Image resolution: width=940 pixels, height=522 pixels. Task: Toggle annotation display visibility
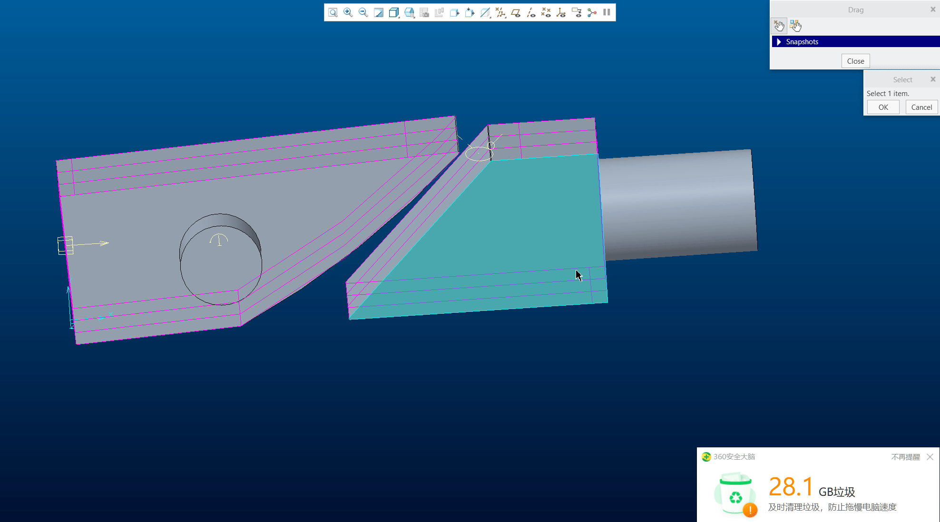click(577, 13)
